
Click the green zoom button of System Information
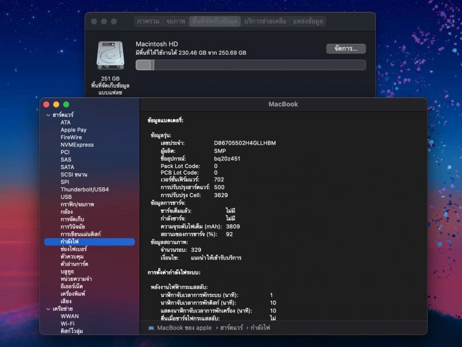(66, 104)
